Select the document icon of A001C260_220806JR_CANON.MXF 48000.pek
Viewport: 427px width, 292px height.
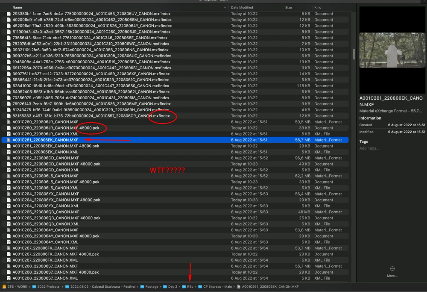click(9, 128)
